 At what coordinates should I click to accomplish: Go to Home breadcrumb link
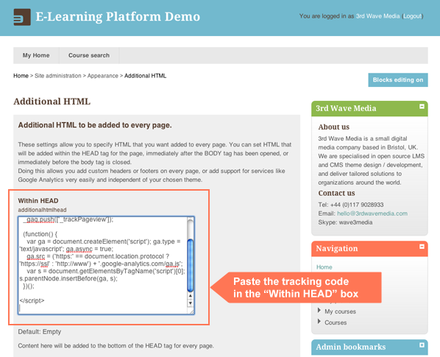click(x=21, y=76)
